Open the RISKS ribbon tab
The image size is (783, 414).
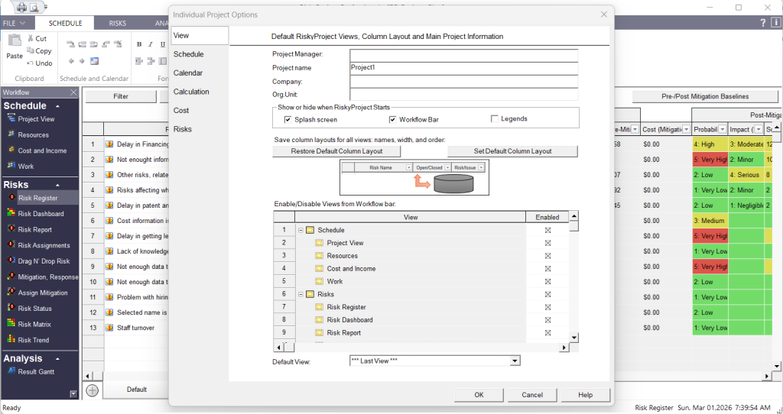(118, 24)
